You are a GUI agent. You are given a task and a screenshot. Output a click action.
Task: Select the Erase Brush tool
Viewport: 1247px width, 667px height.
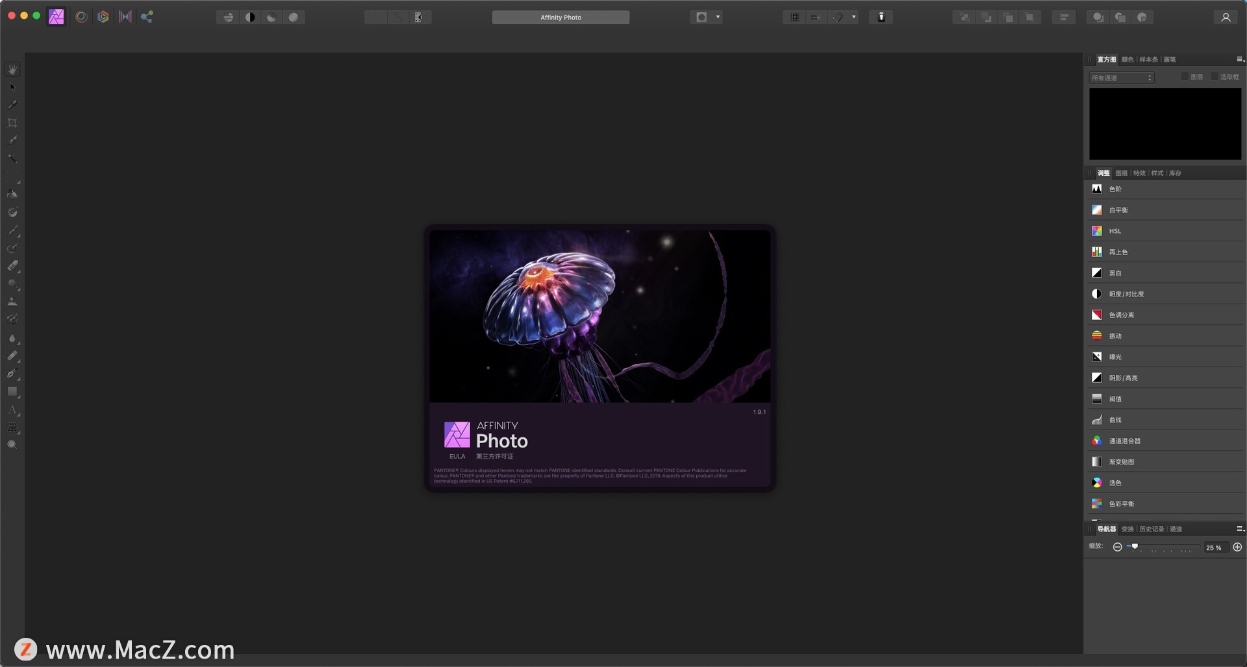(x=12, y=266)
